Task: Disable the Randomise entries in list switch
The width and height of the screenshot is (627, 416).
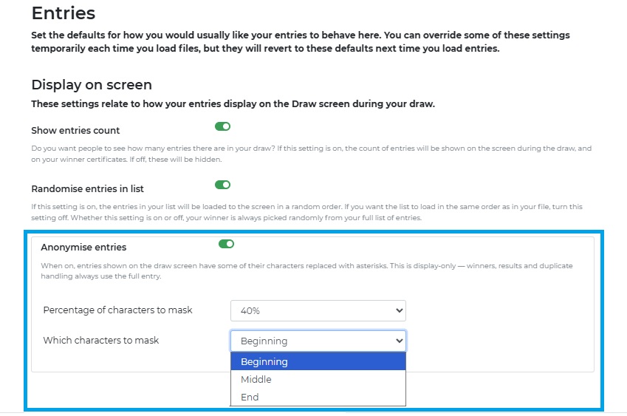Action: 222,185
